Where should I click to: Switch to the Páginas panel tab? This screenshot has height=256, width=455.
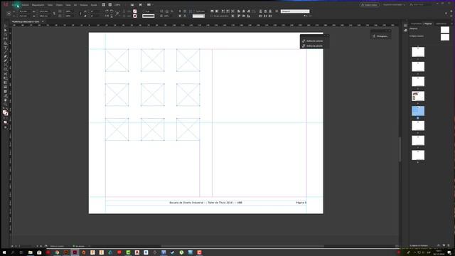pyautogui.click(x=428, y=23)
